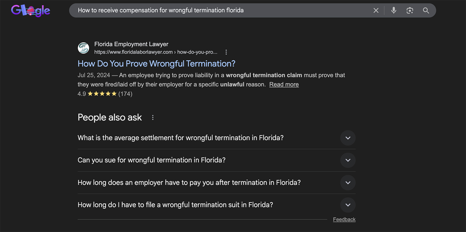Click the 174 reviews count
The height and width of the screenshot is (232, 466).
[x=126, y=93]
